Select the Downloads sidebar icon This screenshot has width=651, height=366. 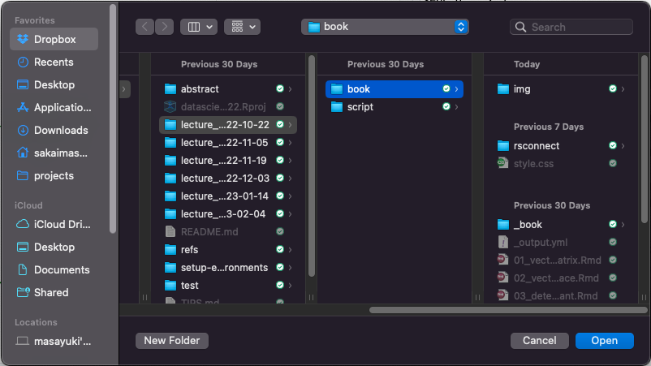23,130
